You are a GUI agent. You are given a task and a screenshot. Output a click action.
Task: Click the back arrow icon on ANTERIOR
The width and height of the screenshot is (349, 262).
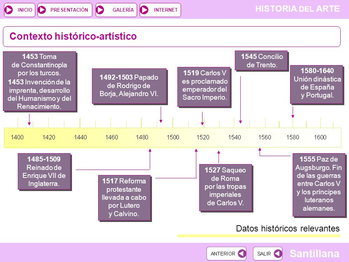[x=242, y=254]
